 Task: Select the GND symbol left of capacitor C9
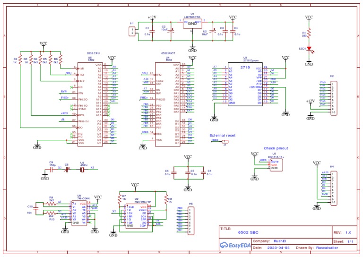click(45, 177)
